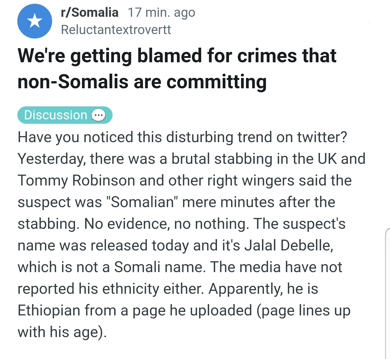Tap "non-Somalis are committing" title line
Image resolution: width=390 pixels, height=359 pixels.
click(x=142, y=82)
